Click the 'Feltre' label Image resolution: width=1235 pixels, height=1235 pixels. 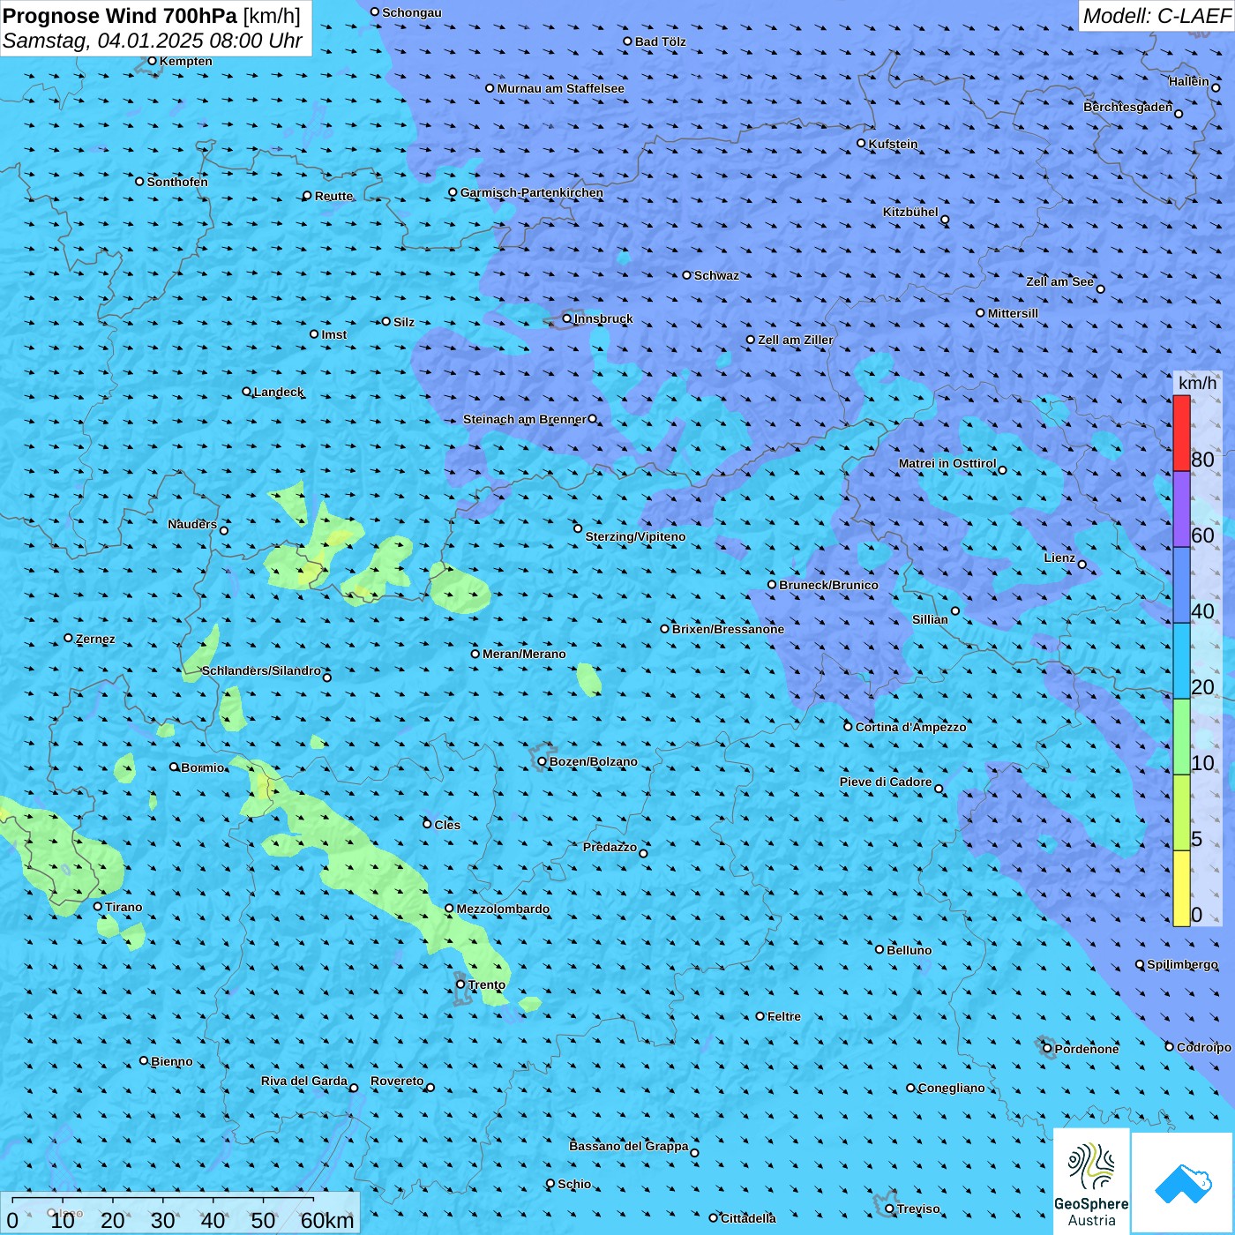point(783,1016)
